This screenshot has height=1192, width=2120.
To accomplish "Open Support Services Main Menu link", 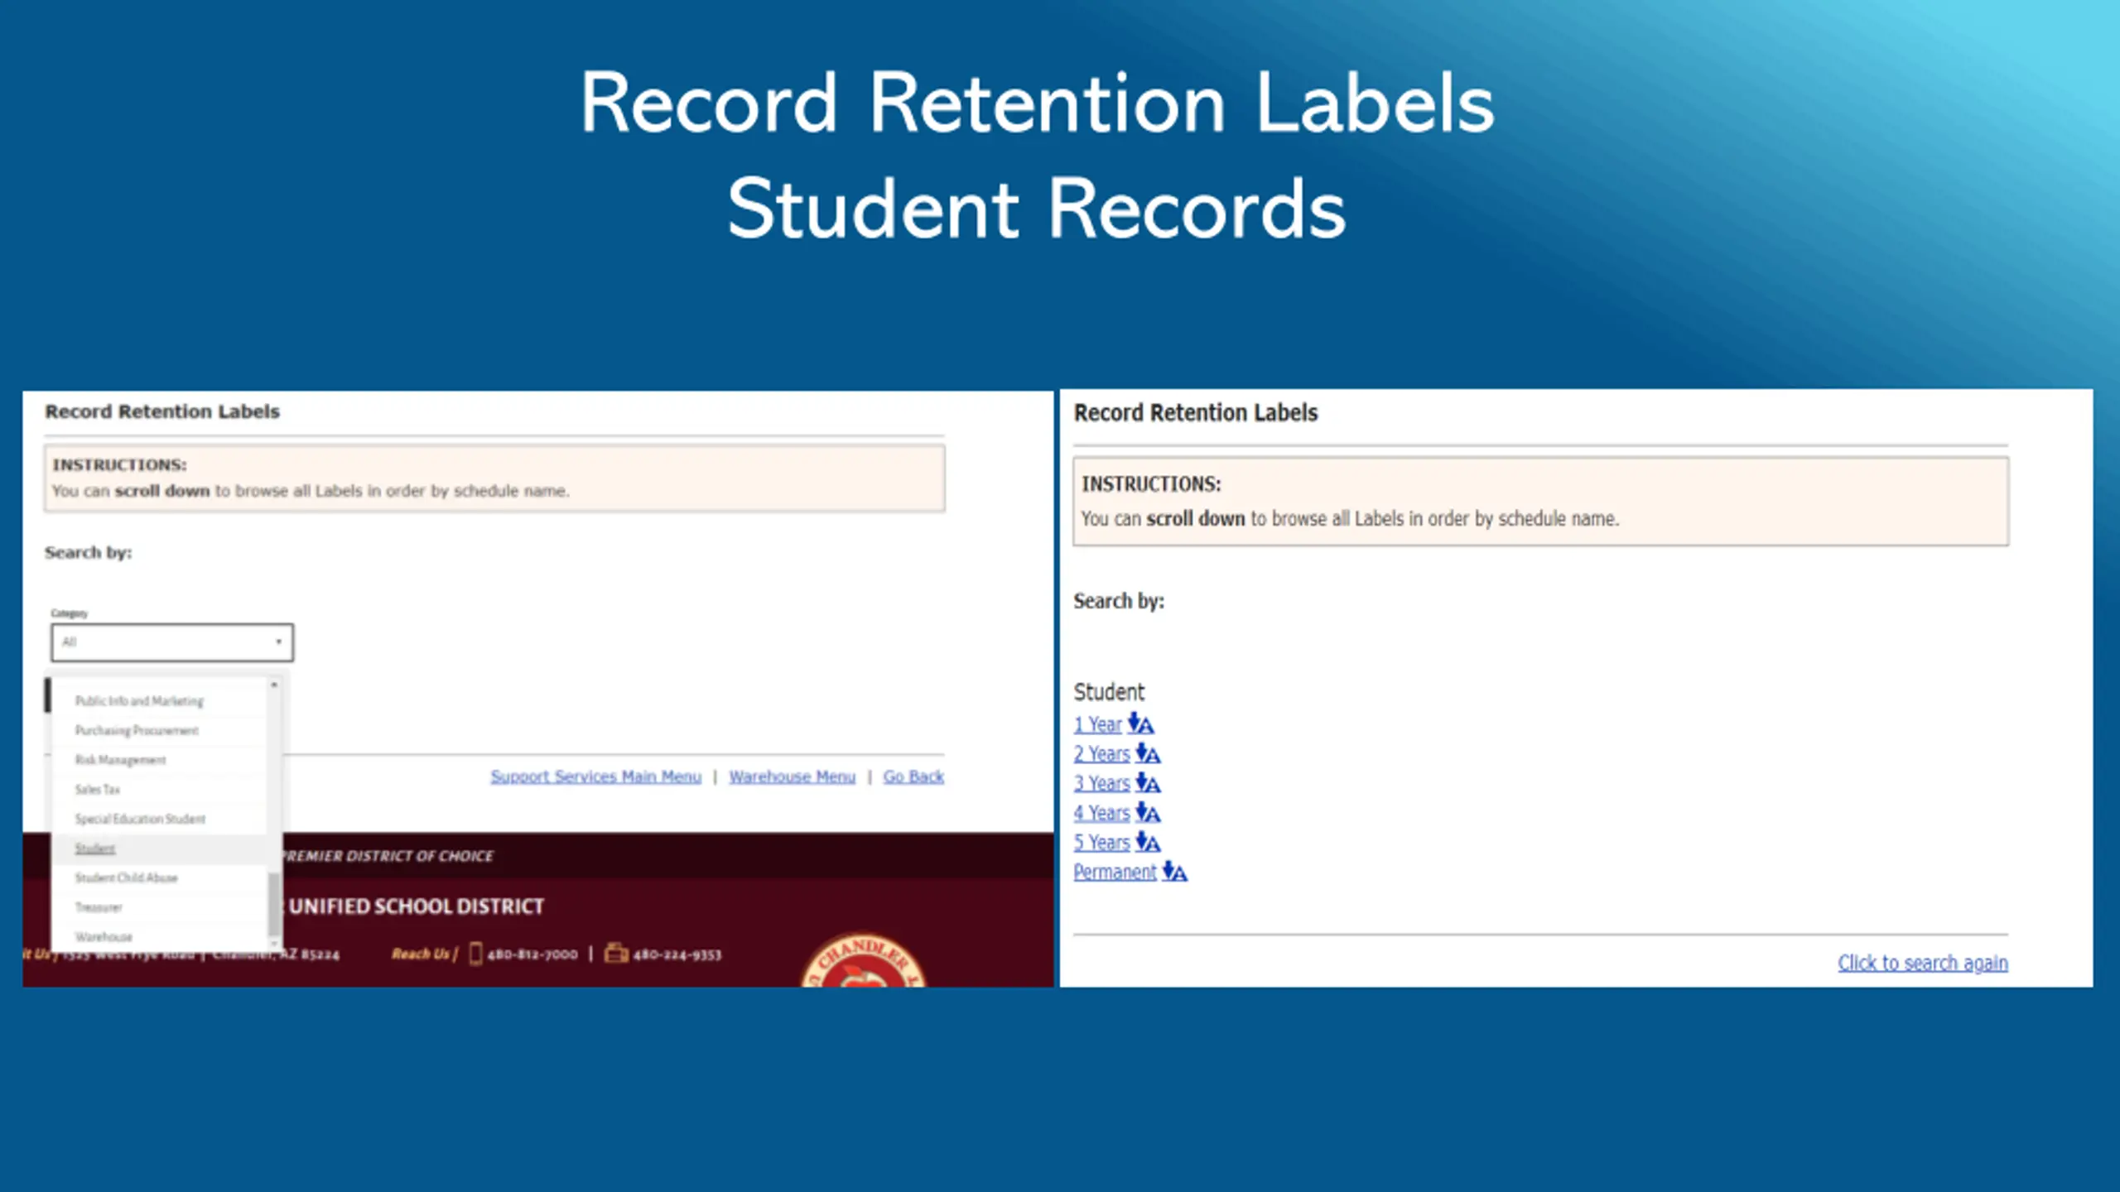I will click(595, 776).
